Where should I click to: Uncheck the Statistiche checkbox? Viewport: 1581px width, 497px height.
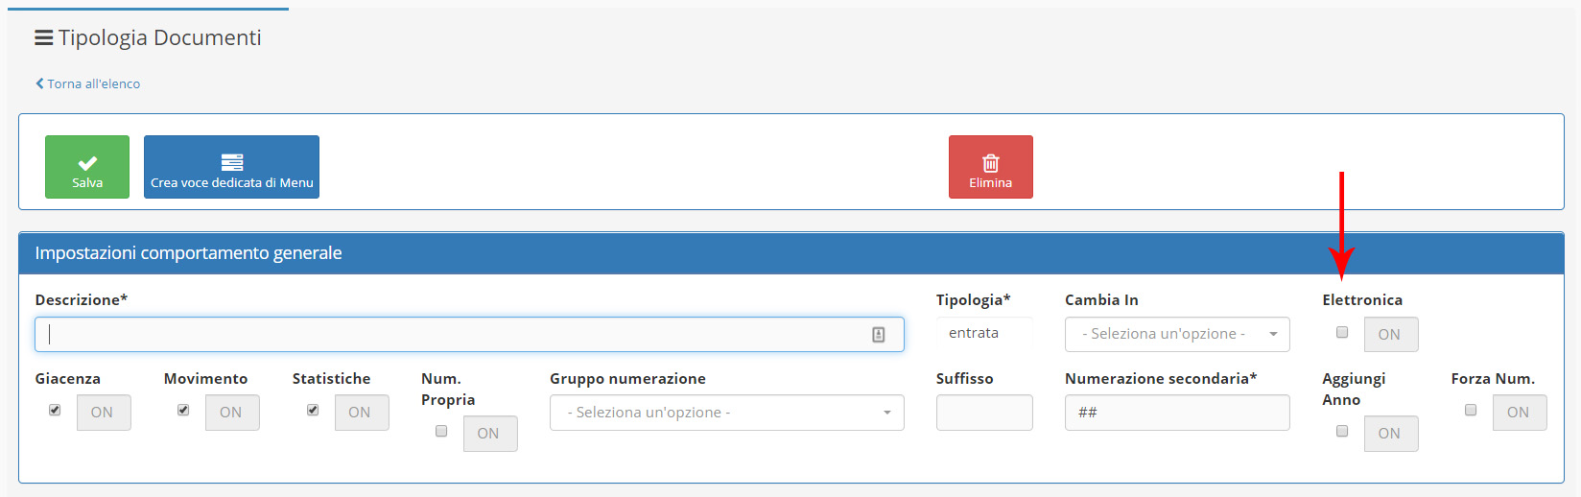point(313,410)
